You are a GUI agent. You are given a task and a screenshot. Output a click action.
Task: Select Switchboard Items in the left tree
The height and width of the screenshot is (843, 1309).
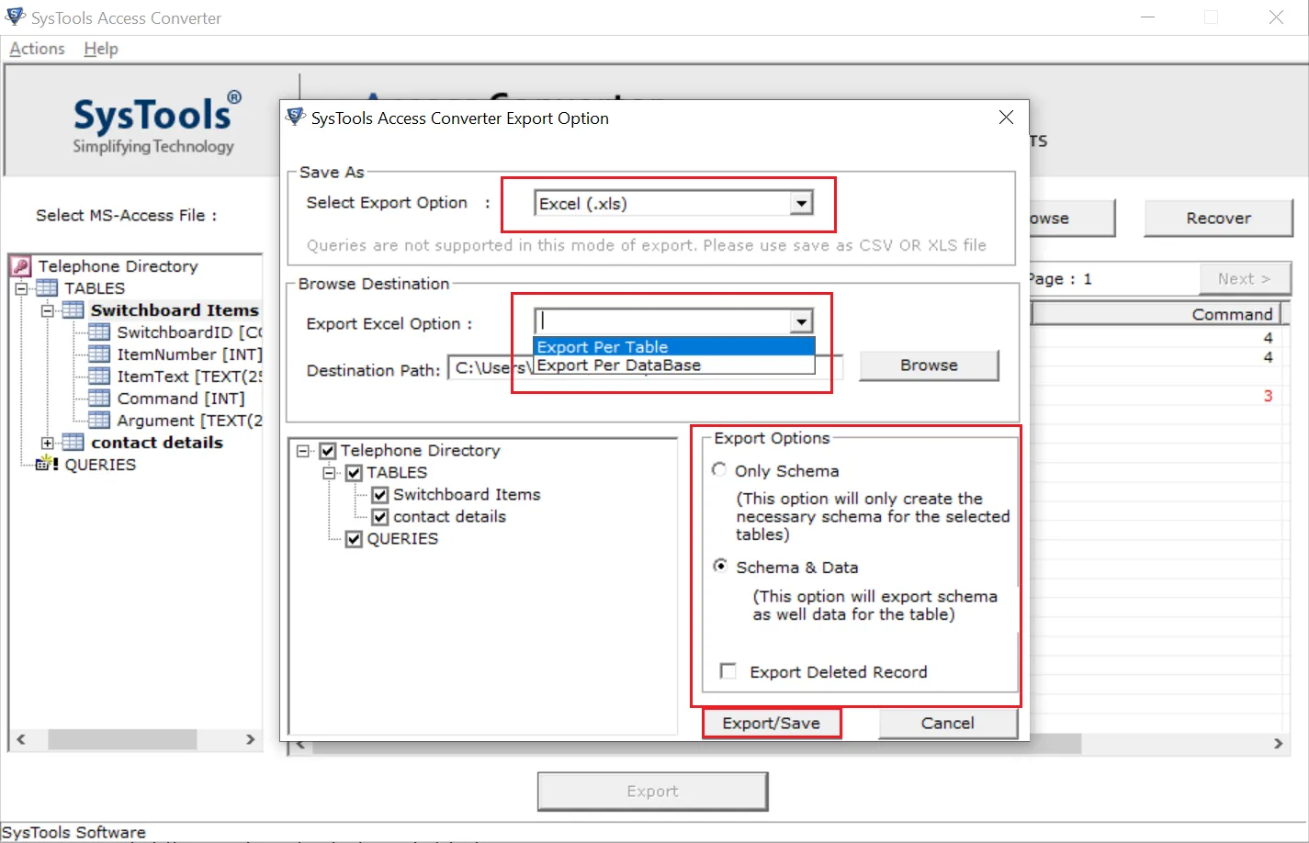click(x=175, y=310)
